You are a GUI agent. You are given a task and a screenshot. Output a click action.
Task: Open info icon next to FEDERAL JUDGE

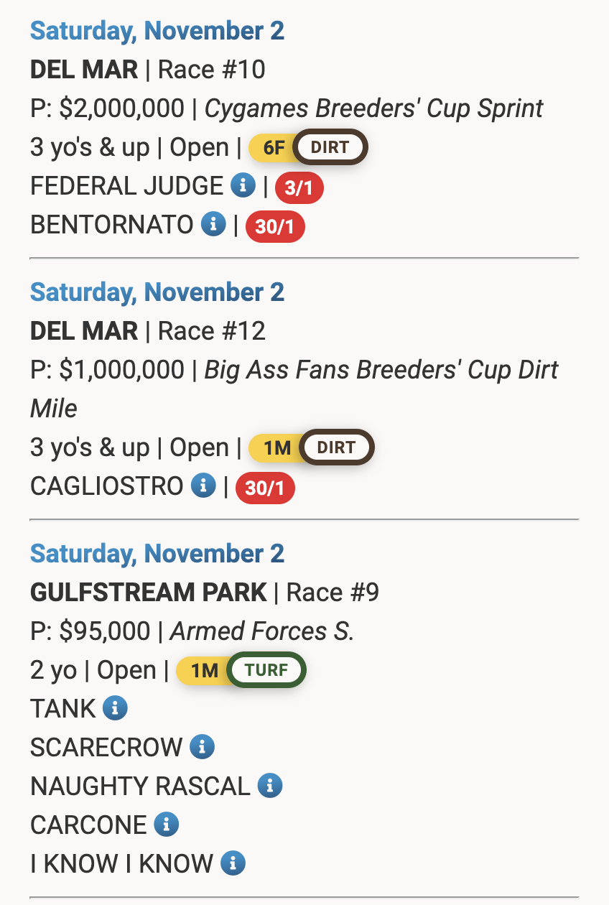[x=243, y=186]
